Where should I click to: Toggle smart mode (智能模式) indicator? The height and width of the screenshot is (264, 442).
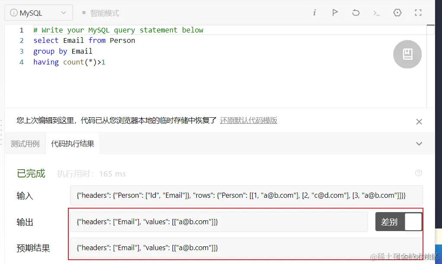[x=101, y=13]
